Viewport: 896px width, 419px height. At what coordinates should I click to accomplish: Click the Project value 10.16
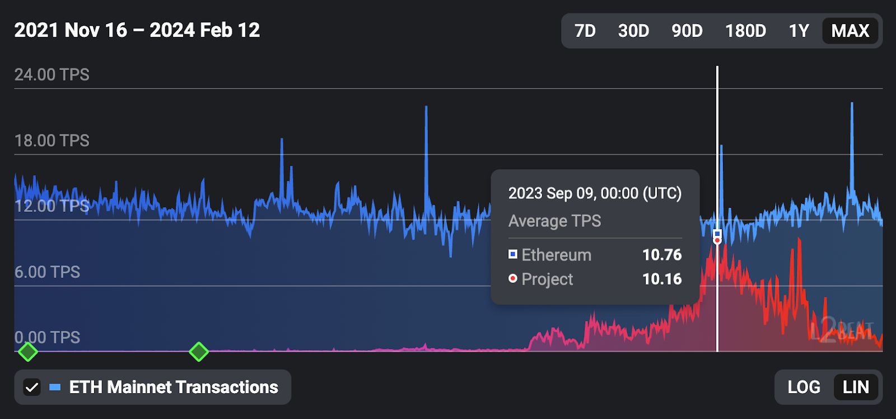[662, 279]
